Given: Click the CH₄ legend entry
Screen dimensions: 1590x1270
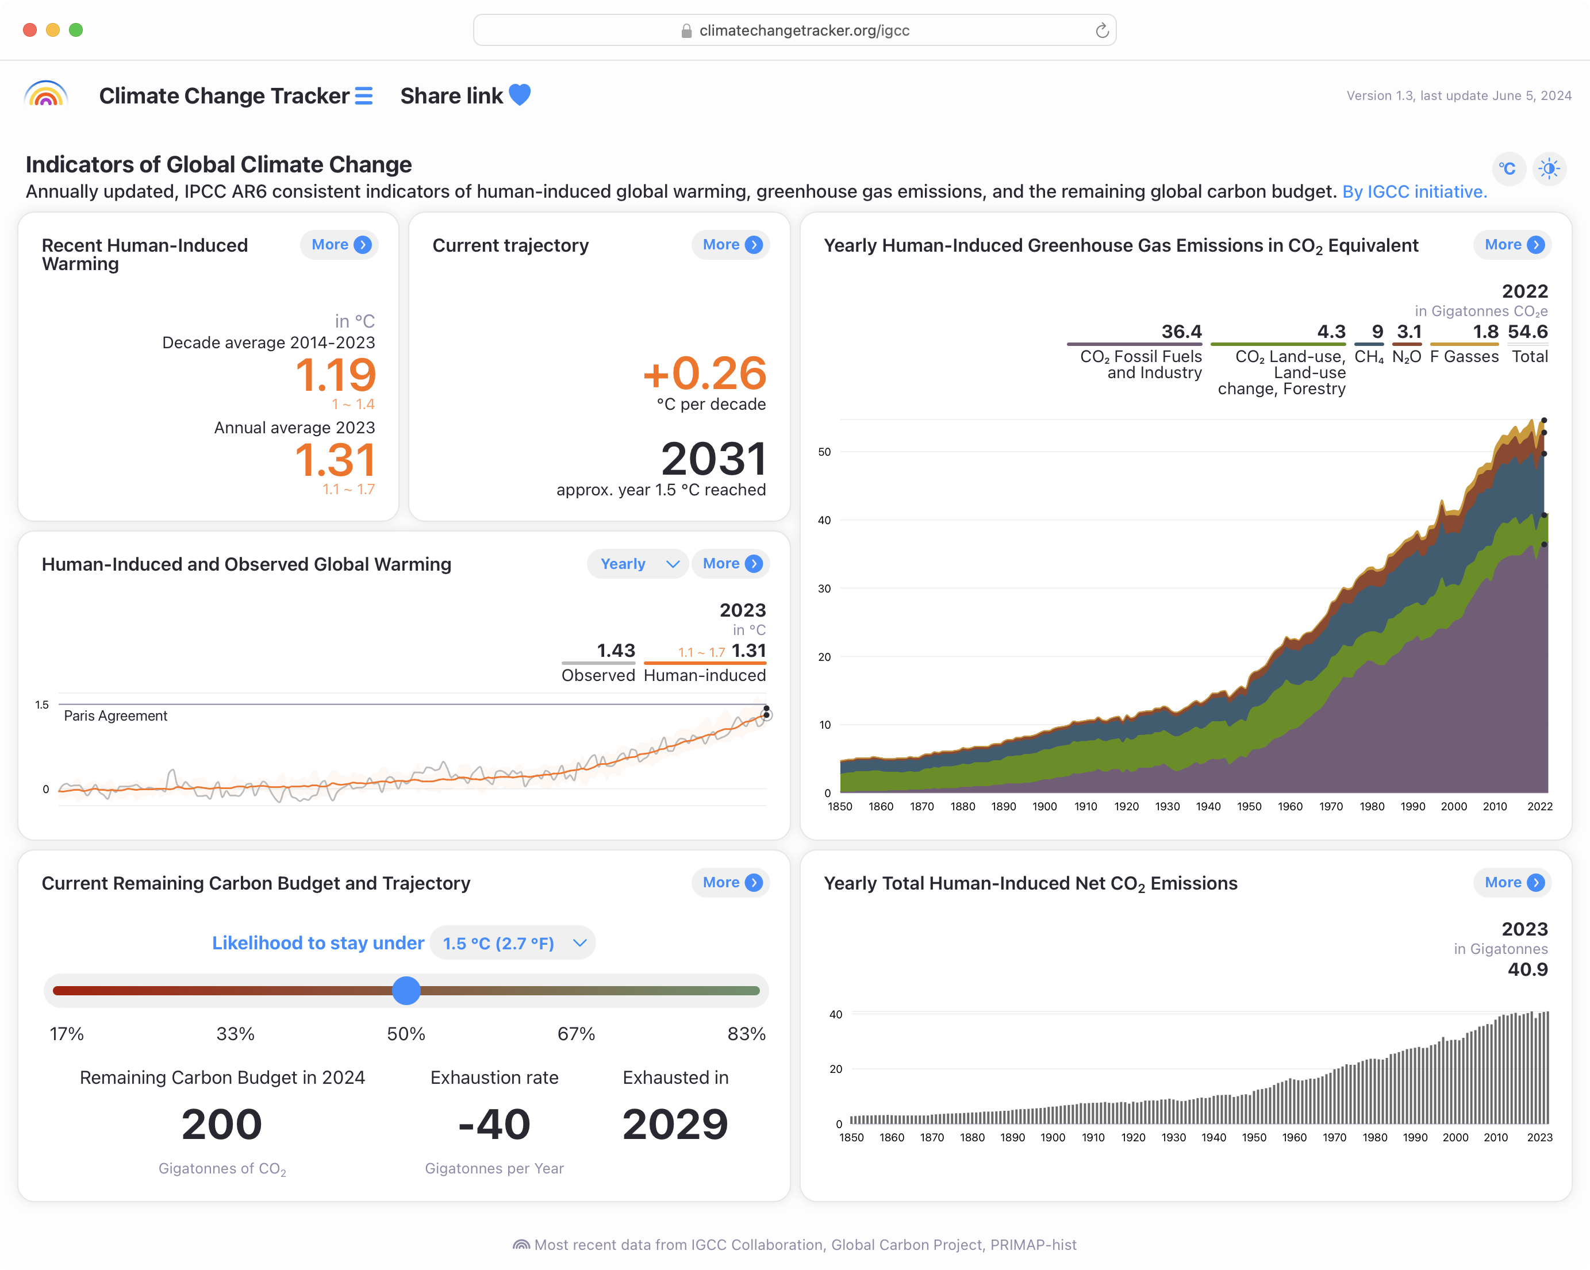Looking at the screenshot, I should pyautogui.click(x=1369, y=344).
